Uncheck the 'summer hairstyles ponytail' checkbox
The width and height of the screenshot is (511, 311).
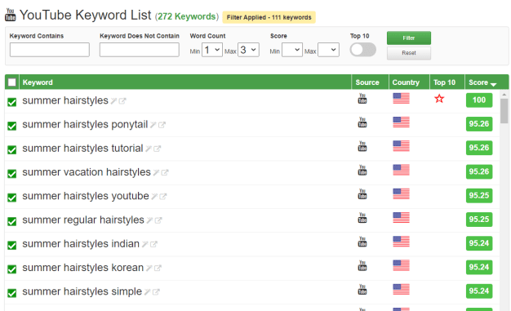(12, 126)
